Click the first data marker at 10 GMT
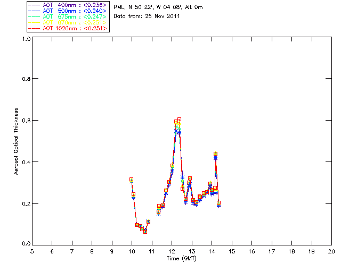 coord(131,180)
